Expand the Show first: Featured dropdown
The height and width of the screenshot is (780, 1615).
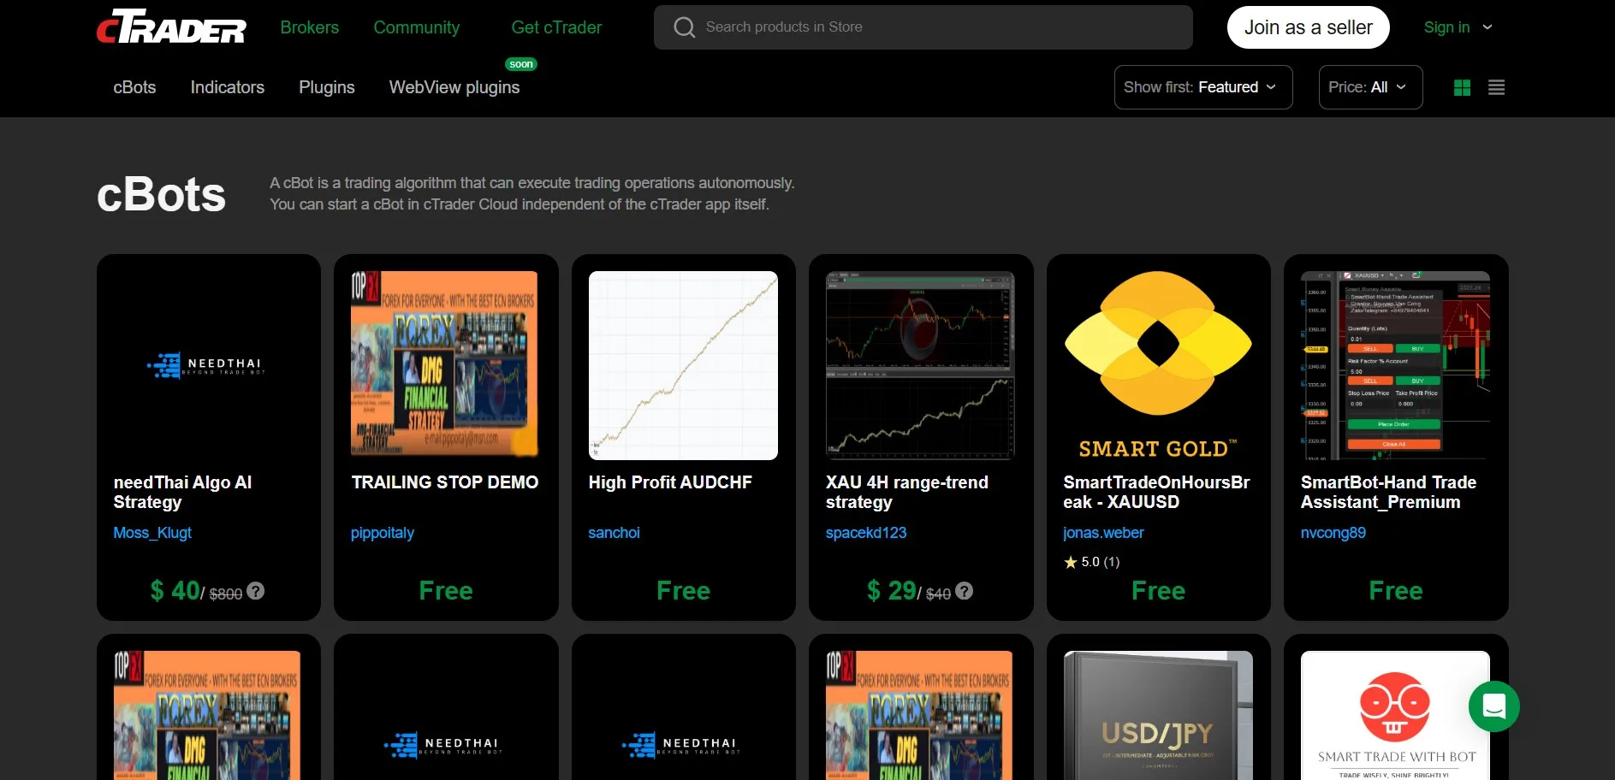[1202, 87]
